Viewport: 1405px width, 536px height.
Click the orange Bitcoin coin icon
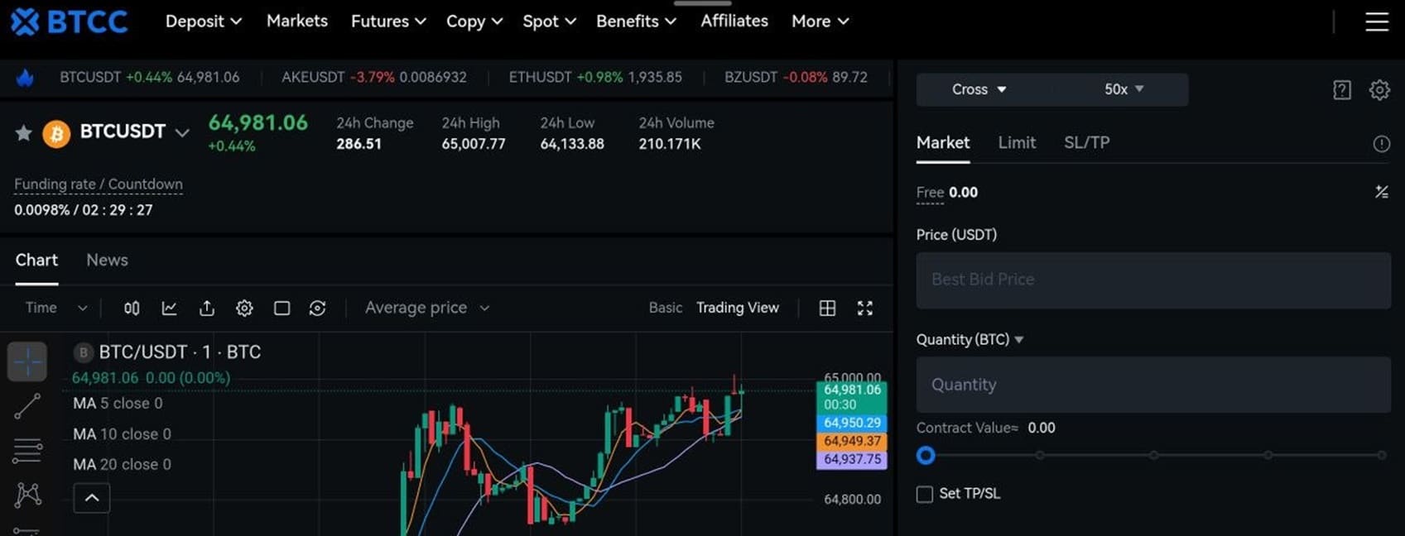coord(56,133)
